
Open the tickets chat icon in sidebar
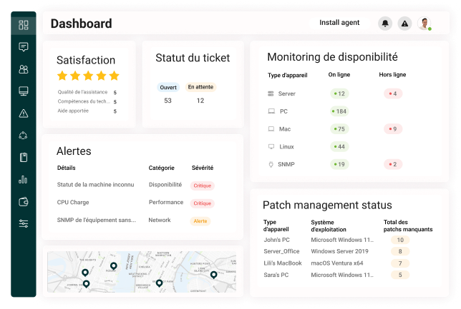tap(24, 47)
